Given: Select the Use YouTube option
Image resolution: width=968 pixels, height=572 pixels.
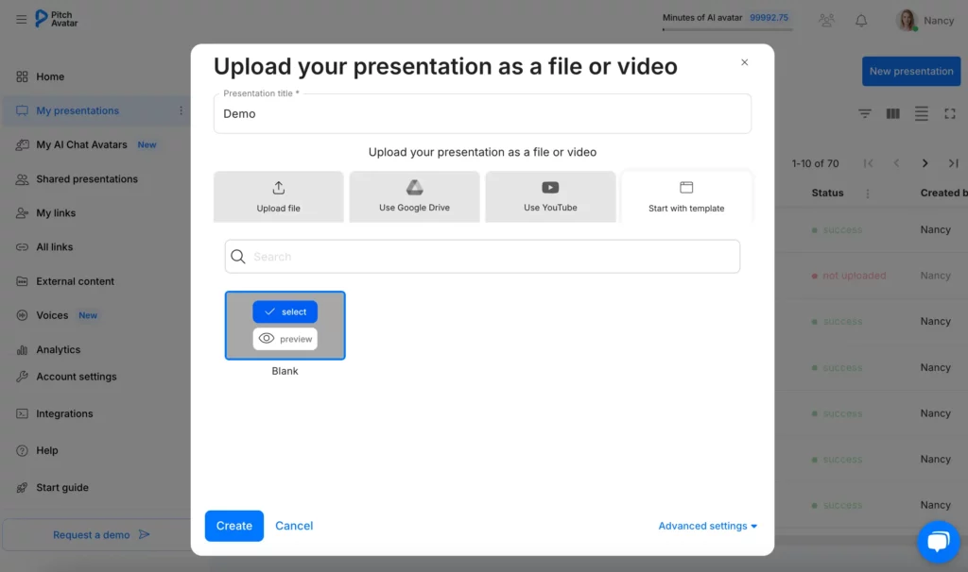Looking at the screenshot, I should [x=550, y=196].
